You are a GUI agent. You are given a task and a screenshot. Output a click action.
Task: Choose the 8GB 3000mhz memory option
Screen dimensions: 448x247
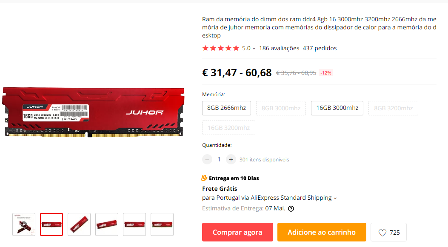[x=281, y=108]
